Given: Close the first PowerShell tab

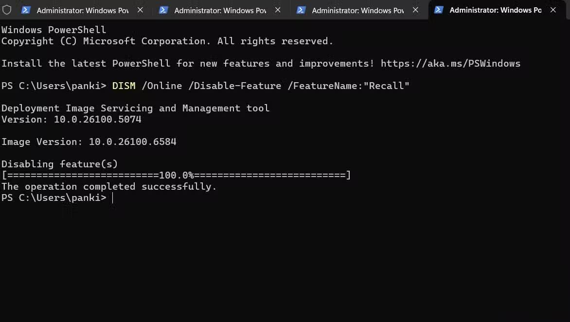Looking at the screenshot, I should click(140, 10).
